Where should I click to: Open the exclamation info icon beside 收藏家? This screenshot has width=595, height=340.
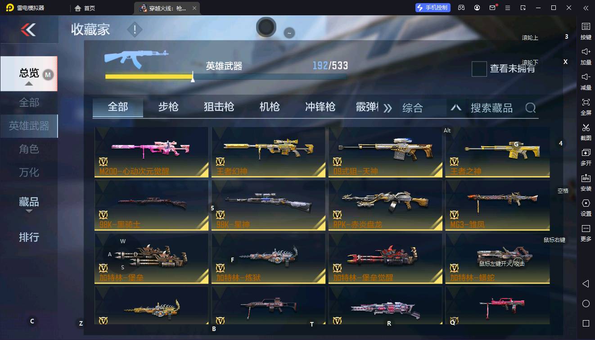coord(135,30)
